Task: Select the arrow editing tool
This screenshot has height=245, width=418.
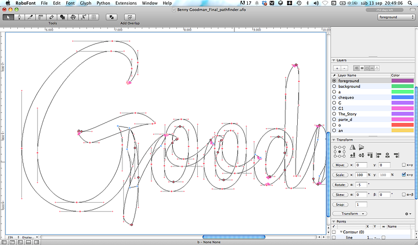Action: 8,17
